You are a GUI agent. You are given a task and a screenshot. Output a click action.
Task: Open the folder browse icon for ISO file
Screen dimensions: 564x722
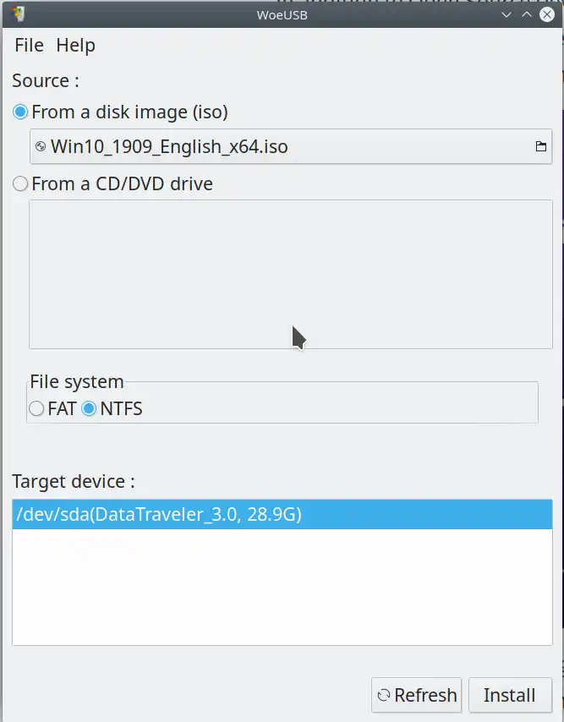pyautogui.click(x=541, y=146)
